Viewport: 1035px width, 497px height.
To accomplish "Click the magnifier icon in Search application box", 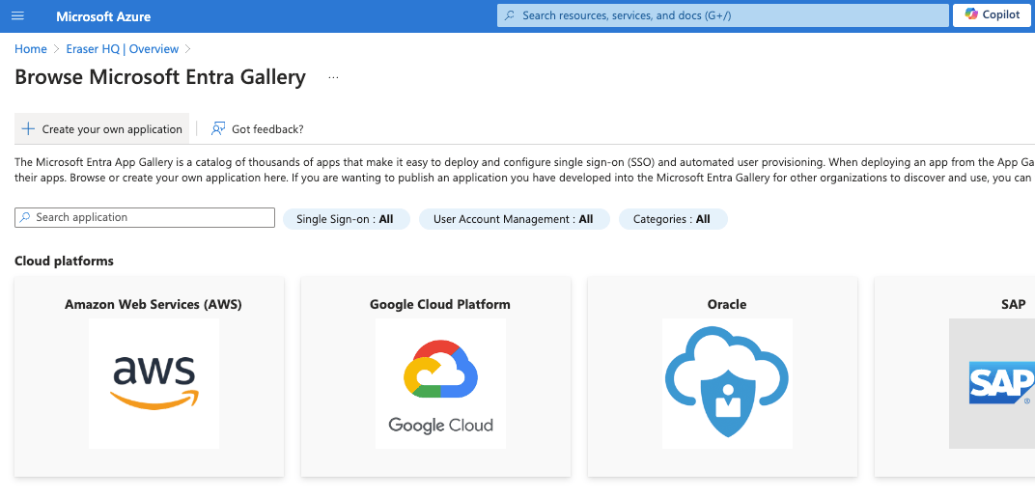I will pyautogui.click(x=25, y=217).
